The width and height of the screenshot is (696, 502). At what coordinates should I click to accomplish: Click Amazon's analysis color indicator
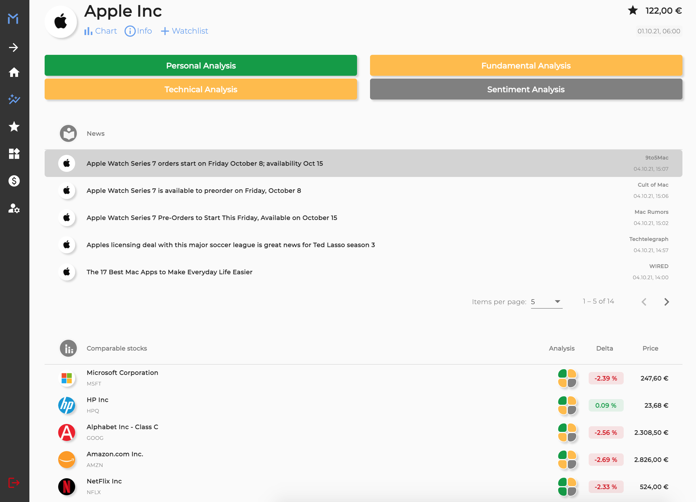click(x=567, y=460)
